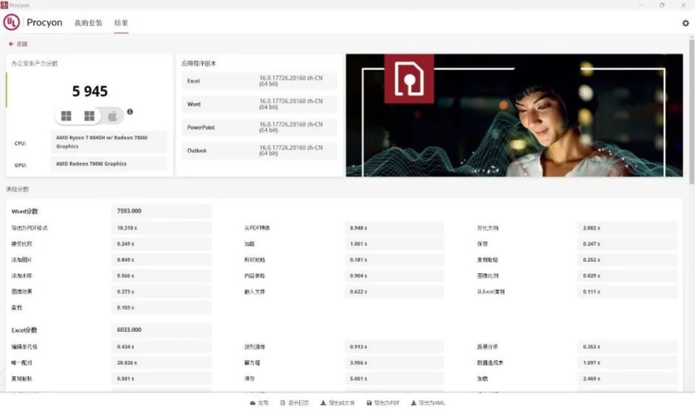
Task: Select the Windows logo next to Apple logo
Action: [x=89, y=116]
